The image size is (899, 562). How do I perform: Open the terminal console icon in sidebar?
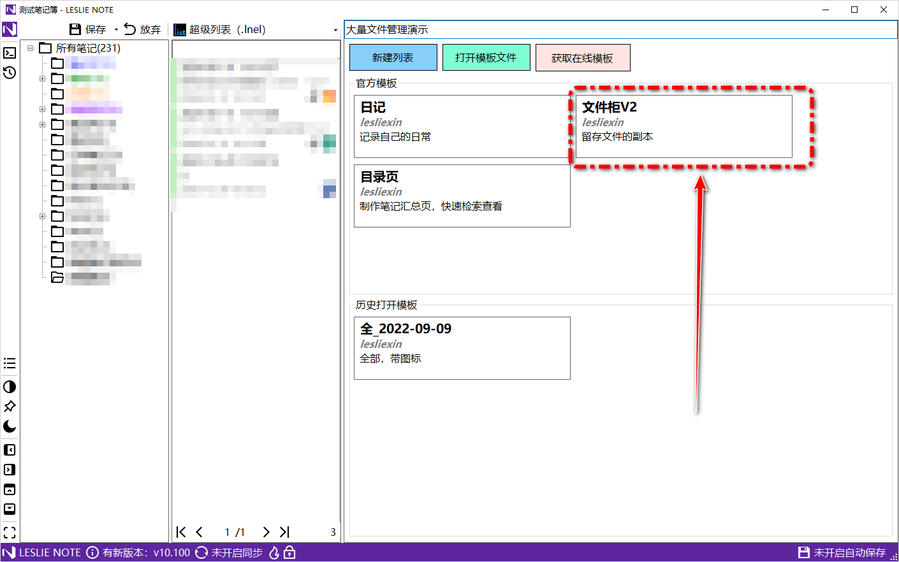(10, 53)
